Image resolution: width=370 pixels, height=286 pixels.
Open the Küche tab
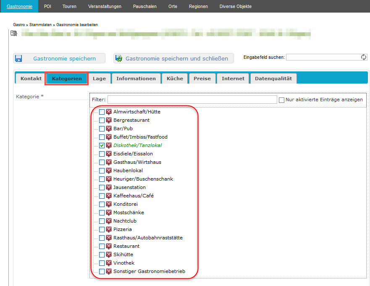click(175, 79)
